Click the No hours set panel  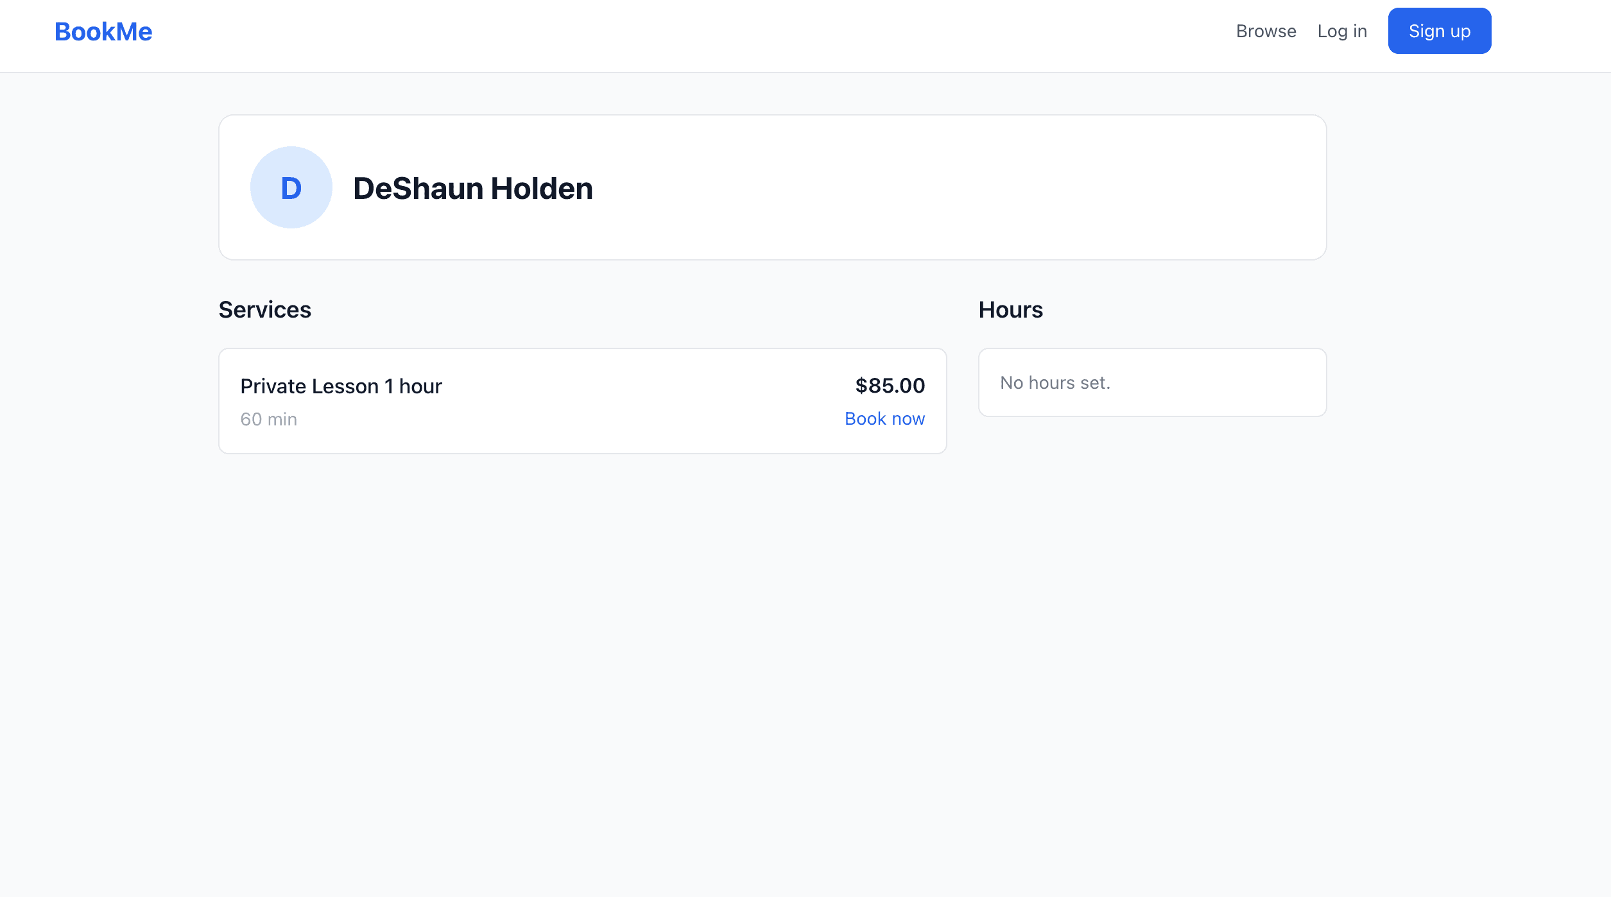coord(1151,382)
